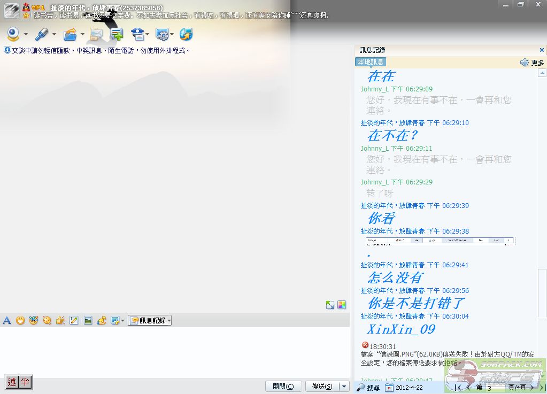547x394 pixels.
Task: Expand the send button options arrow
Action: (344, 387)
